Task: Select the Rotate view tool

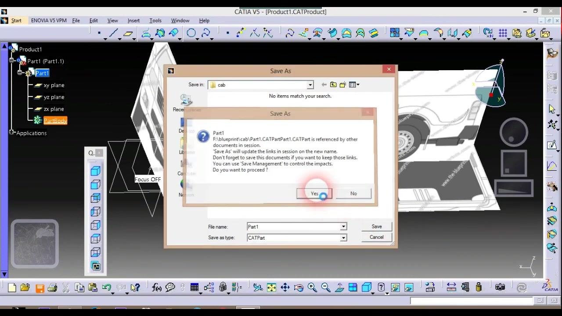Action: tap(299, 288)
